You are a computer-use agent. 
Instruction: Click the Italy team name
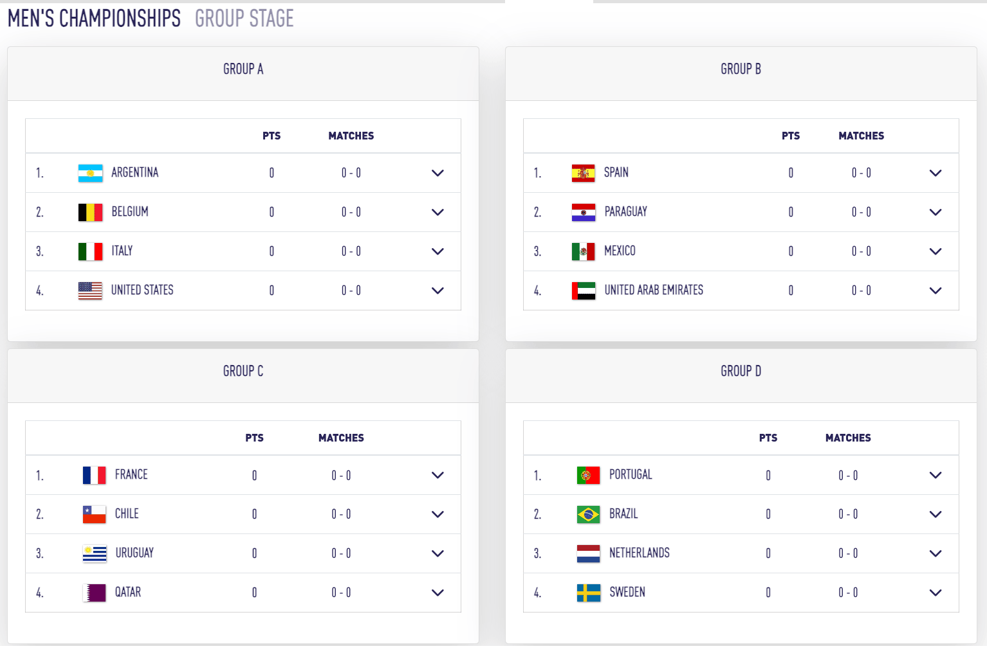click(x=122, y=251)
